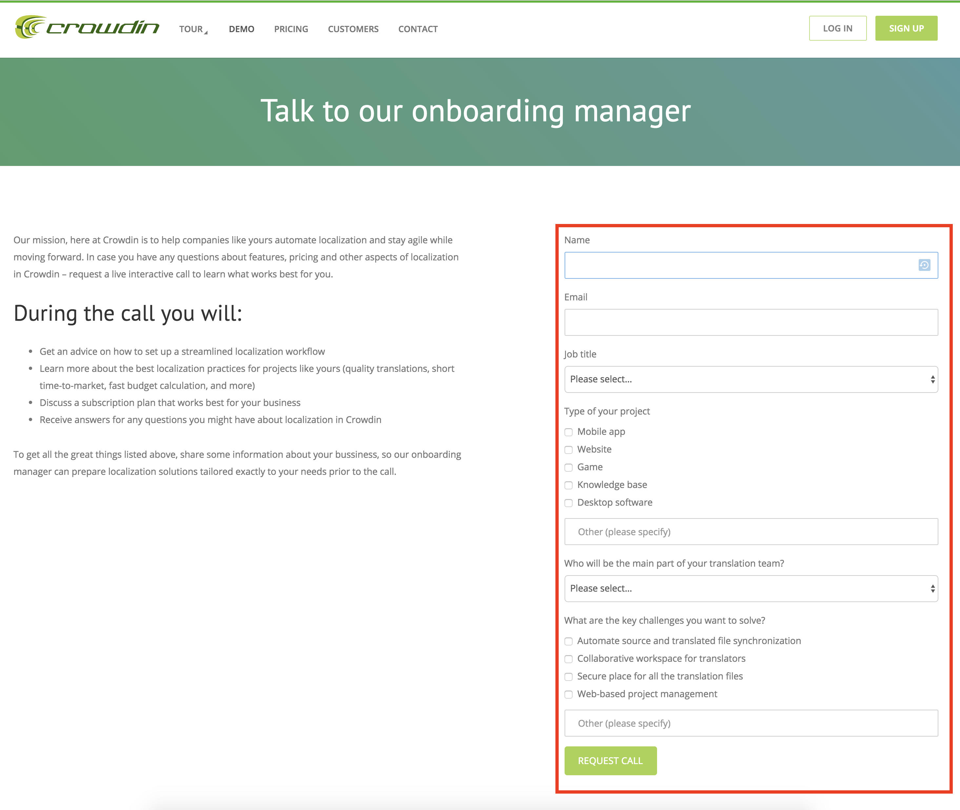Focus the Email input field

[x=750, y=322]
